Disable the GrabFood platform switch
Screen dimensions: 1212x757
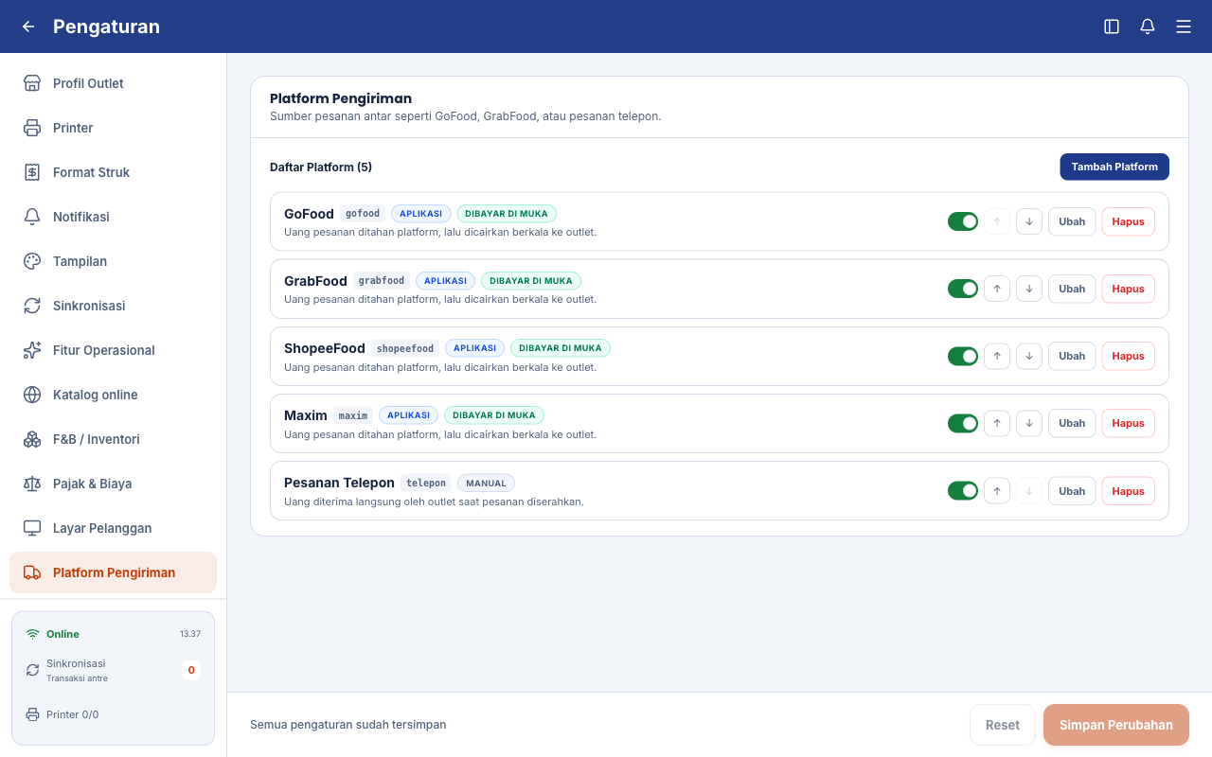click(x=963, y=289)
